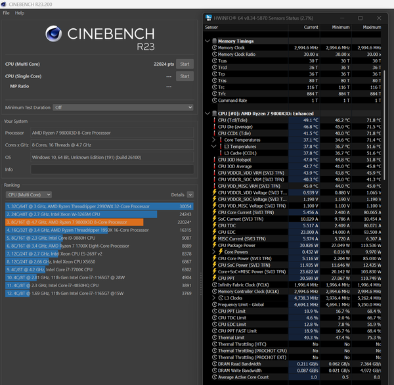Image resolution: width=394 pixels, height=385 pixels.
Task: Click the HWiNFO sensor list vertical scrollbar
Action: [384, 124]
